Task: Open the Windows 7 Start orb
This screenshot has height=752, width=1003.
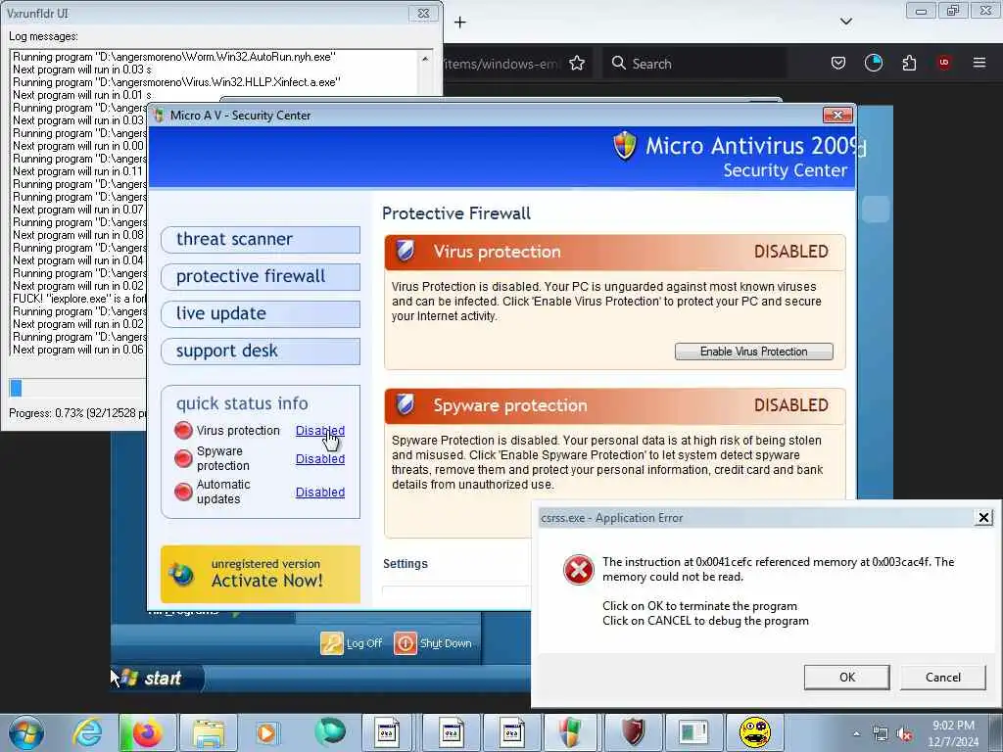Action: pyautogui.click(x=26, y=732)
